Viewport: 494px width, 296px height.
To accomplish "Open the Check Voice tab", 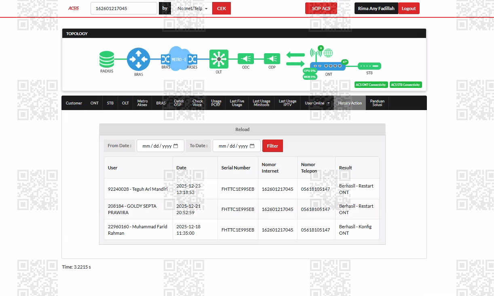I will [x=197, y=103].
